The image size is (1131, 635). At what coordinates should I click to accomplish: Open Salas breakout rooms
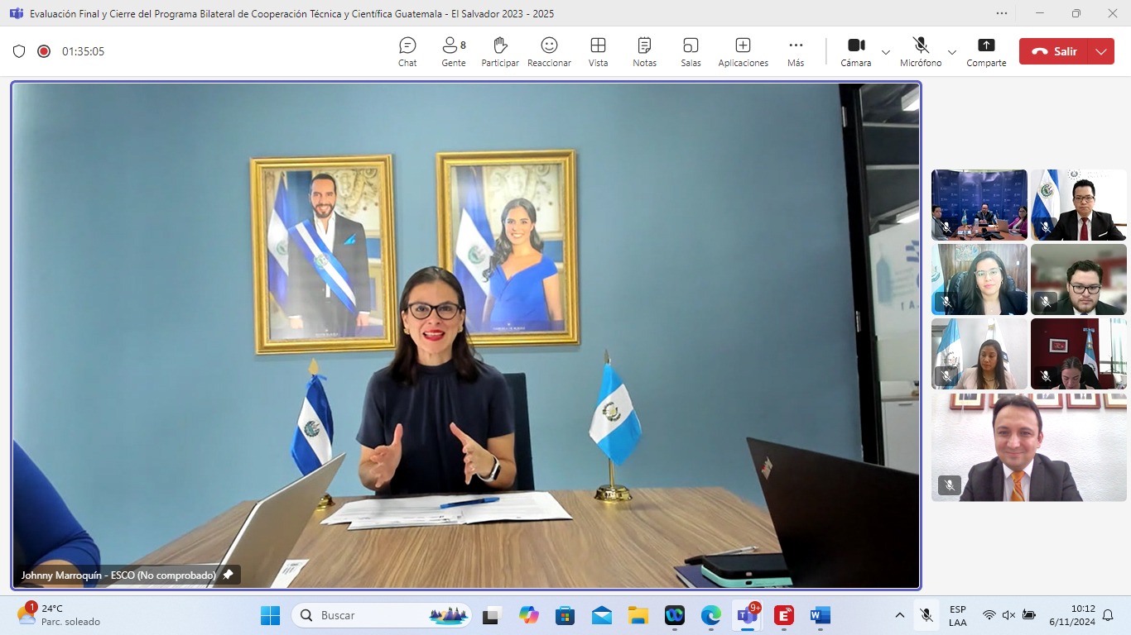pos(691,51)
